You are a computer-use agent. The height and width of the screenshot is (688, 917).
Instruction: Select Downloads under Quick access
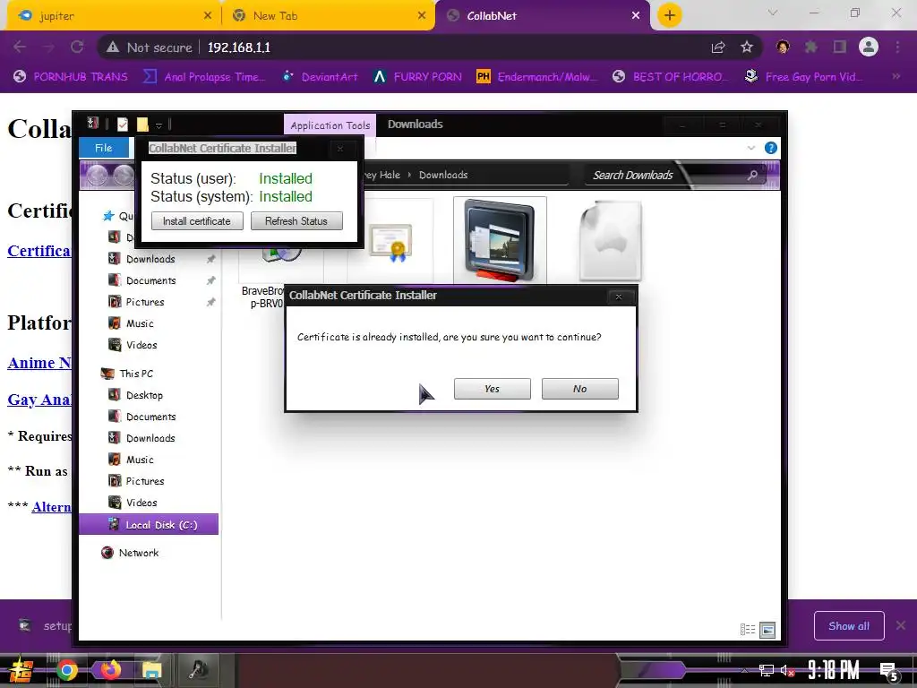pyautogui.click(x=150, y=259)
